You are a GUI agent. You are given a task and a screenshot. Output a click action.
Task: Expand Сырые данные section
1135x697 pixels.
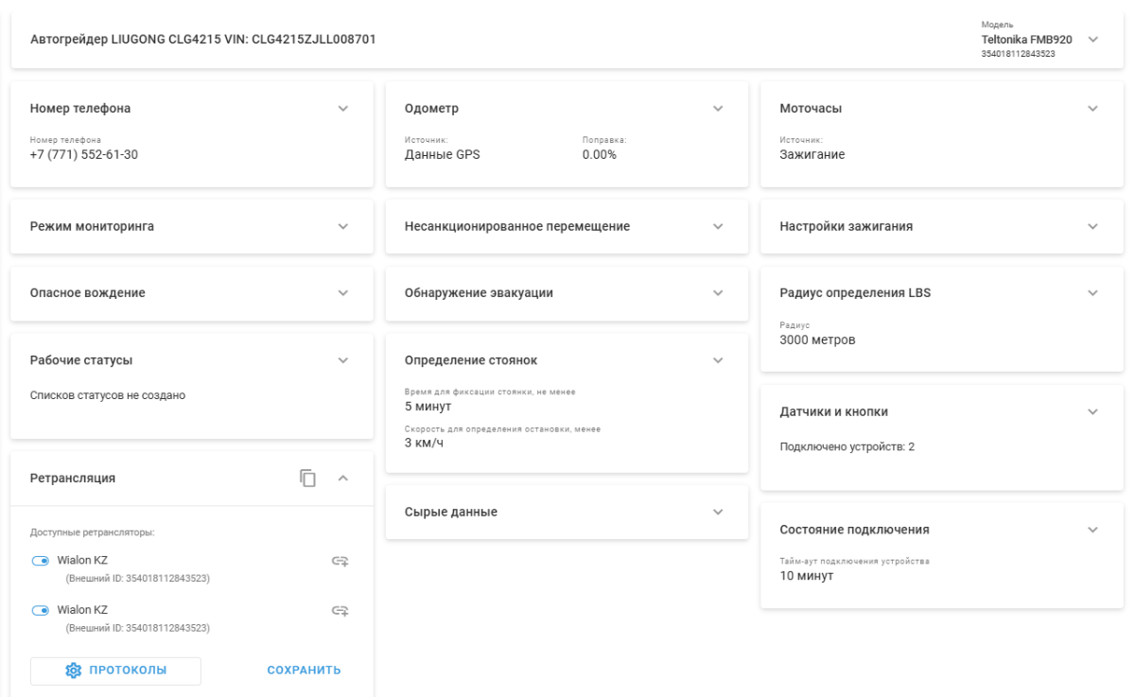tap(718, 512)
